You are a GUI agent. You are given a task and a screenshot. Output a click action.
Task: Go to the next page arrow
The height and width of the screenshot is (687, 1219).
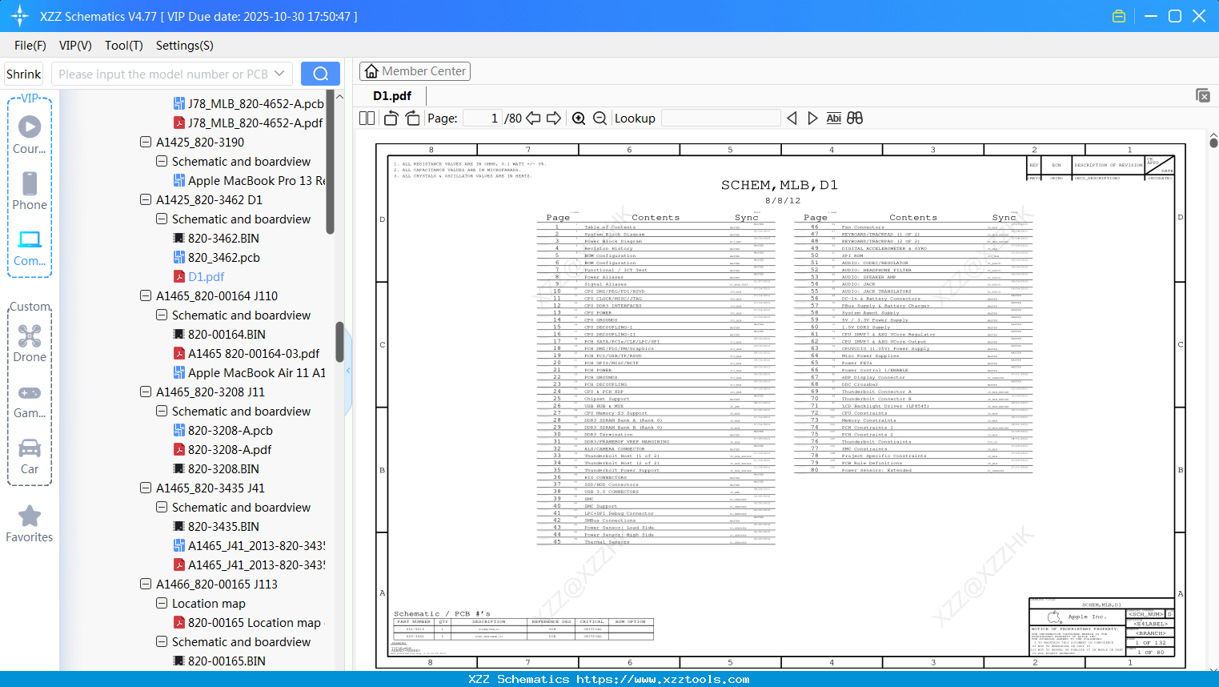554,119
